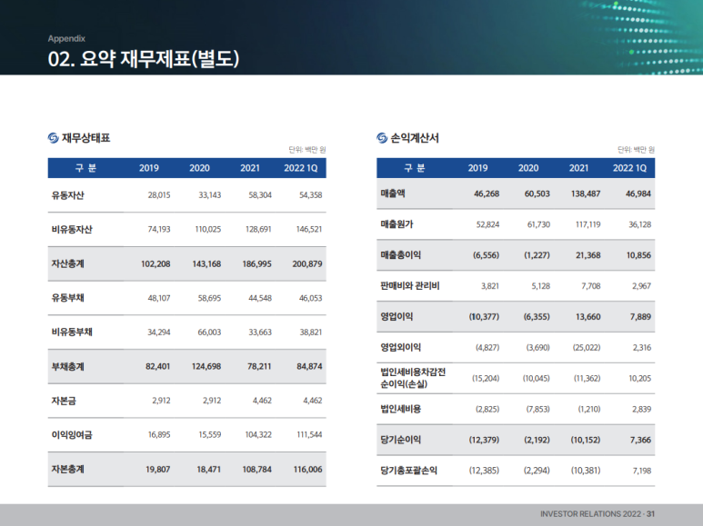Viewport: 703px width, 526px height.
Task: Click the value 7,708 in the 판매비와 관리비 row
Action: click(x=591, y=286)
